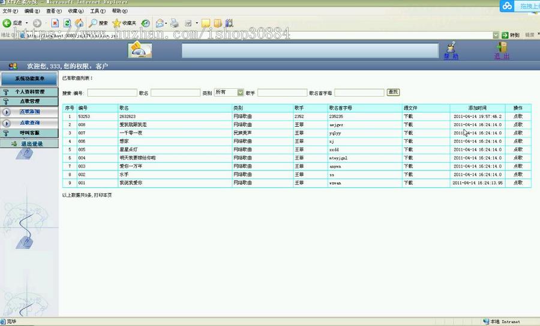The height and width of the screenshot is (326, 540).
Task: Click the 完毕 status bar text
Action: [x=11, y=322]
